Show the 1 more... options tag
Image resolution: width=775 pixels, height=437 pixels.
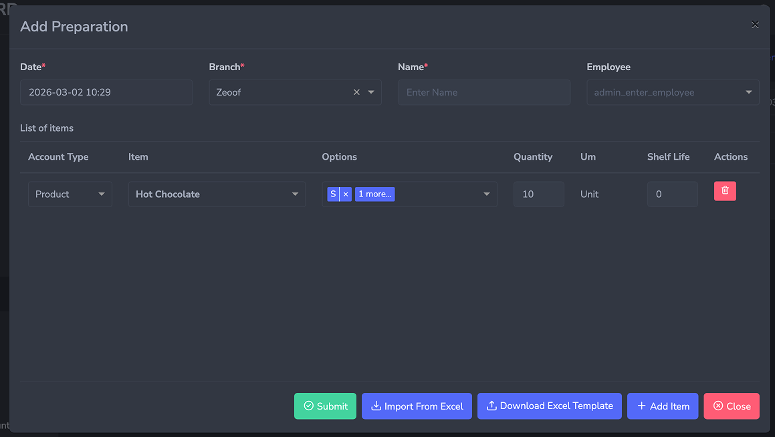click(x=374, y=194)
